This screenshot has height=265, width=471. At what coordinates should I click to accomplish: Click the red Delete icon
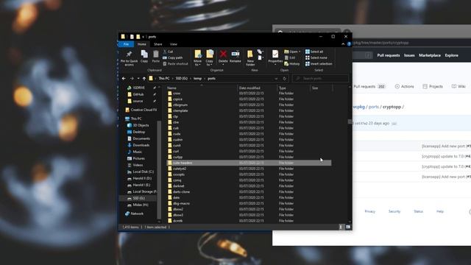[223, 54]
